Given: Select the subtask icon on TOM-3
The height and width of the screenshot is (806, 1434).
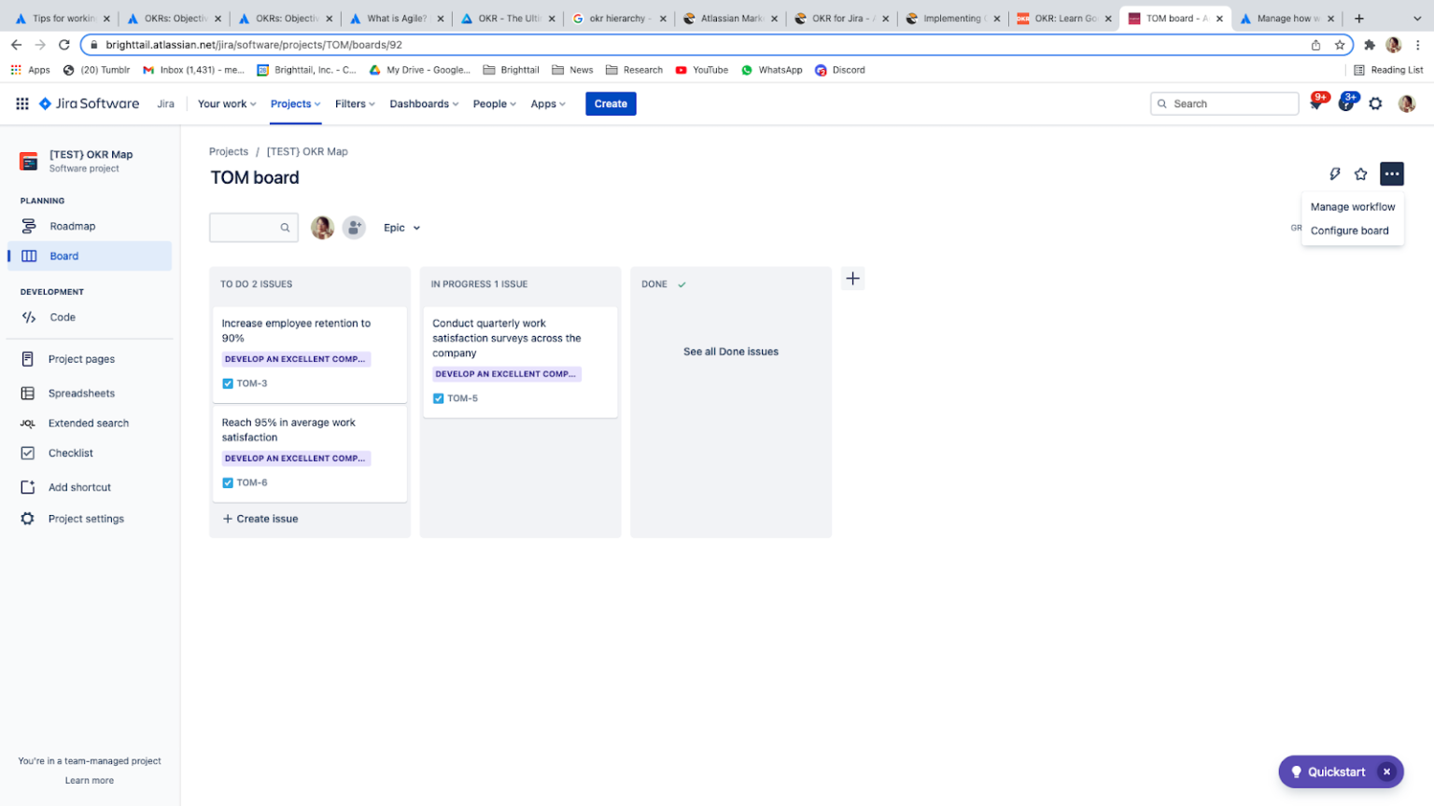Looking at the screenshot, I should click(227, 382).
